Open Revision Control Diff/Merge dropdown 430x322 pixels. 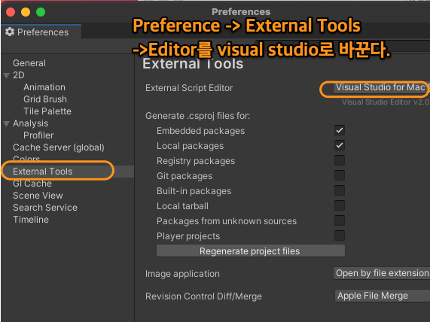(383, 296)
